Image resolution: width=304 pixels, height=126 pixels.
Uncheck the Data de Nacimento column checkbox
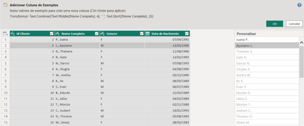point(187,34)
